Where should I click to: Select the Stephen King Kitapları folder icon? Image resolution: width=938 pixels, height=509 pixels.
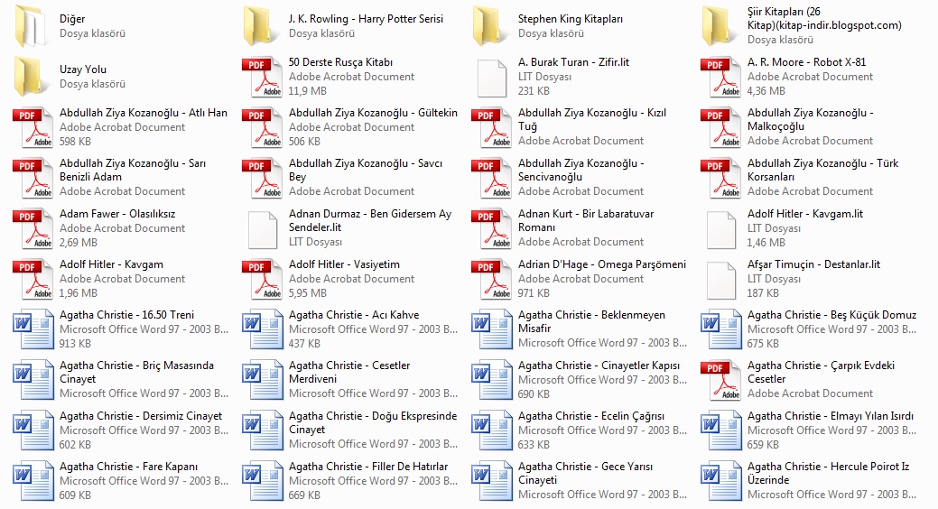(488, 26)
